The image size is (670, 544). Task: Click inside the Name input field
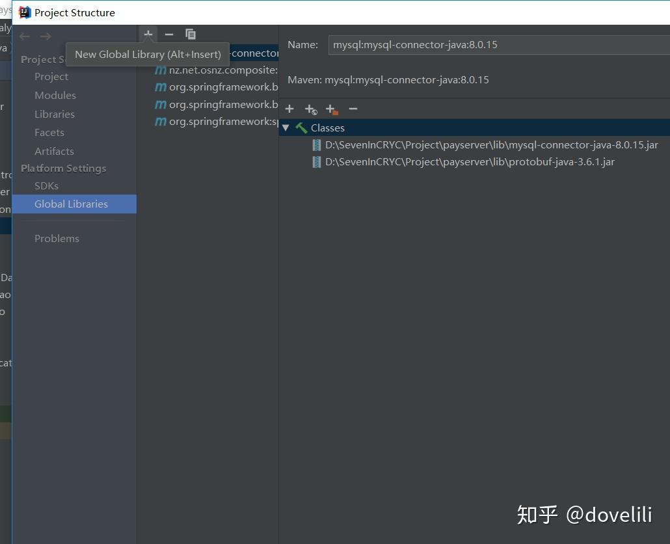(455, 44)
